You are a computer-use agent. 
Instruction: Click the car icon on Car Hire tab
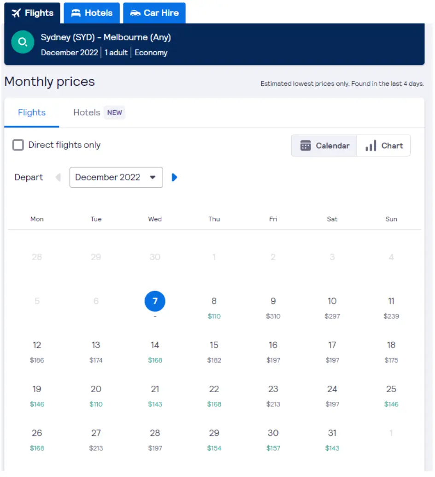click(135, 13)
